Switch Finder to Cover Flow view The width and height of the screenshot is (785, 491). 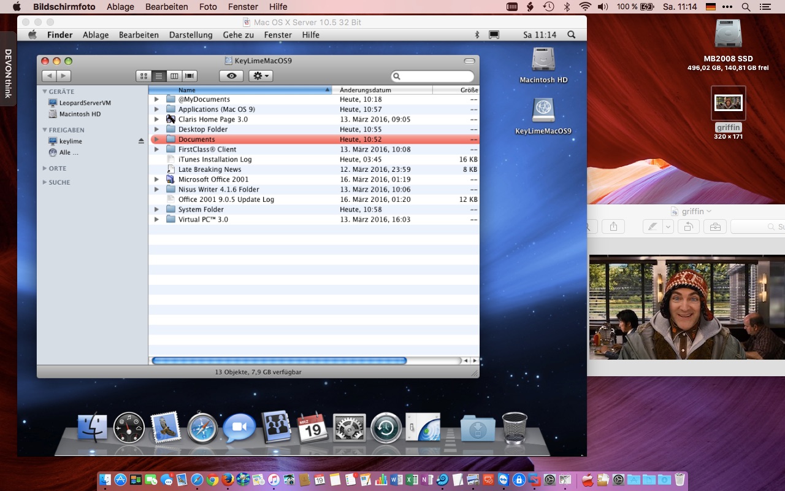pyautogui.click(x=190, y=76)
